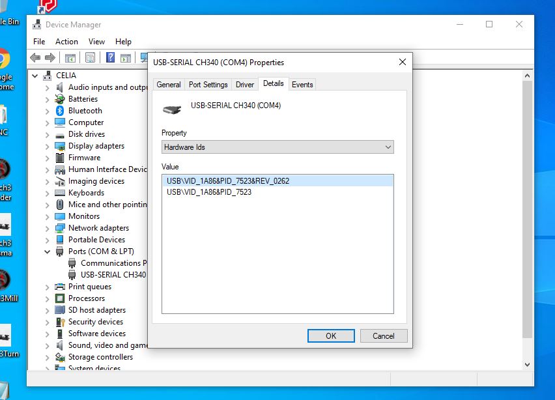The image size is (555, 400).
Task: Select the Mice and other pointing devices icon
Action: point(60,205)
